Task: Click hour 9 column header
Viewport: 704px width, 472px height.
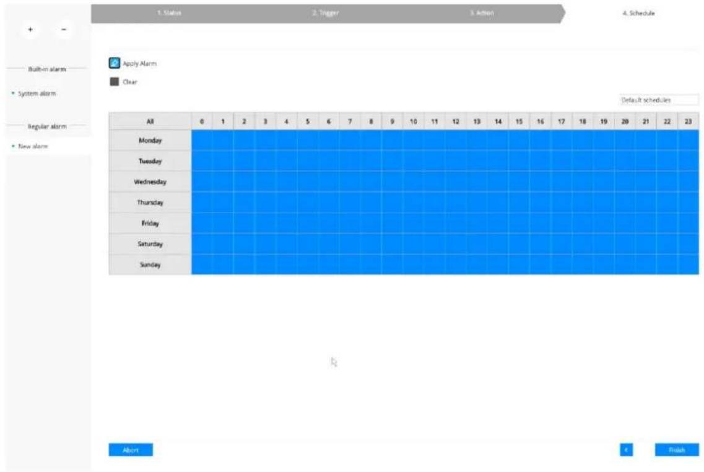Action: coord(393,121)
